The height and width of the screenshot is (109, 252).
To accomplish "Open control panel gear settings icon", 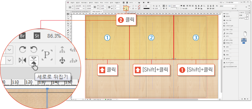I will coord(249,6).
